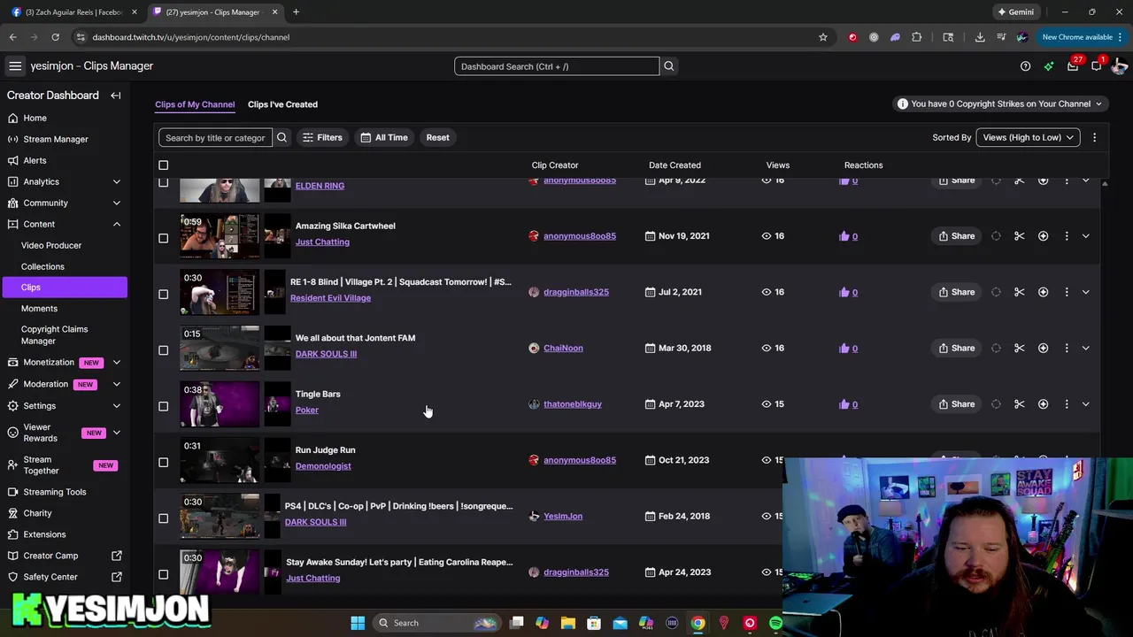Open clip creator link thatoneblkguy

click(573, 404)
